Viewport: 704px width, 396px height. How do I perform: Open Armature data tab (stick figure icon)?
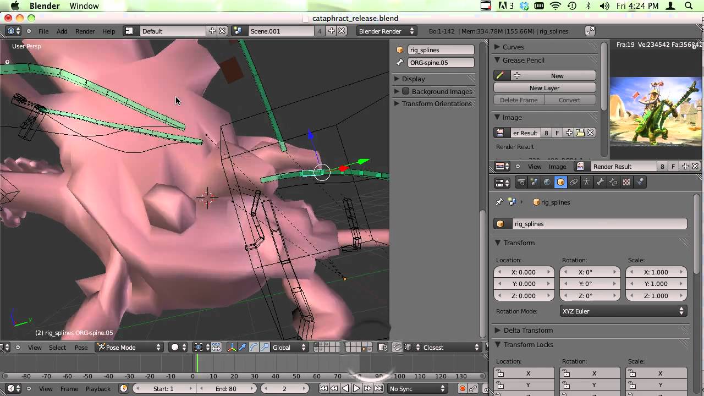pyautogui.click(x=587, y=183)
